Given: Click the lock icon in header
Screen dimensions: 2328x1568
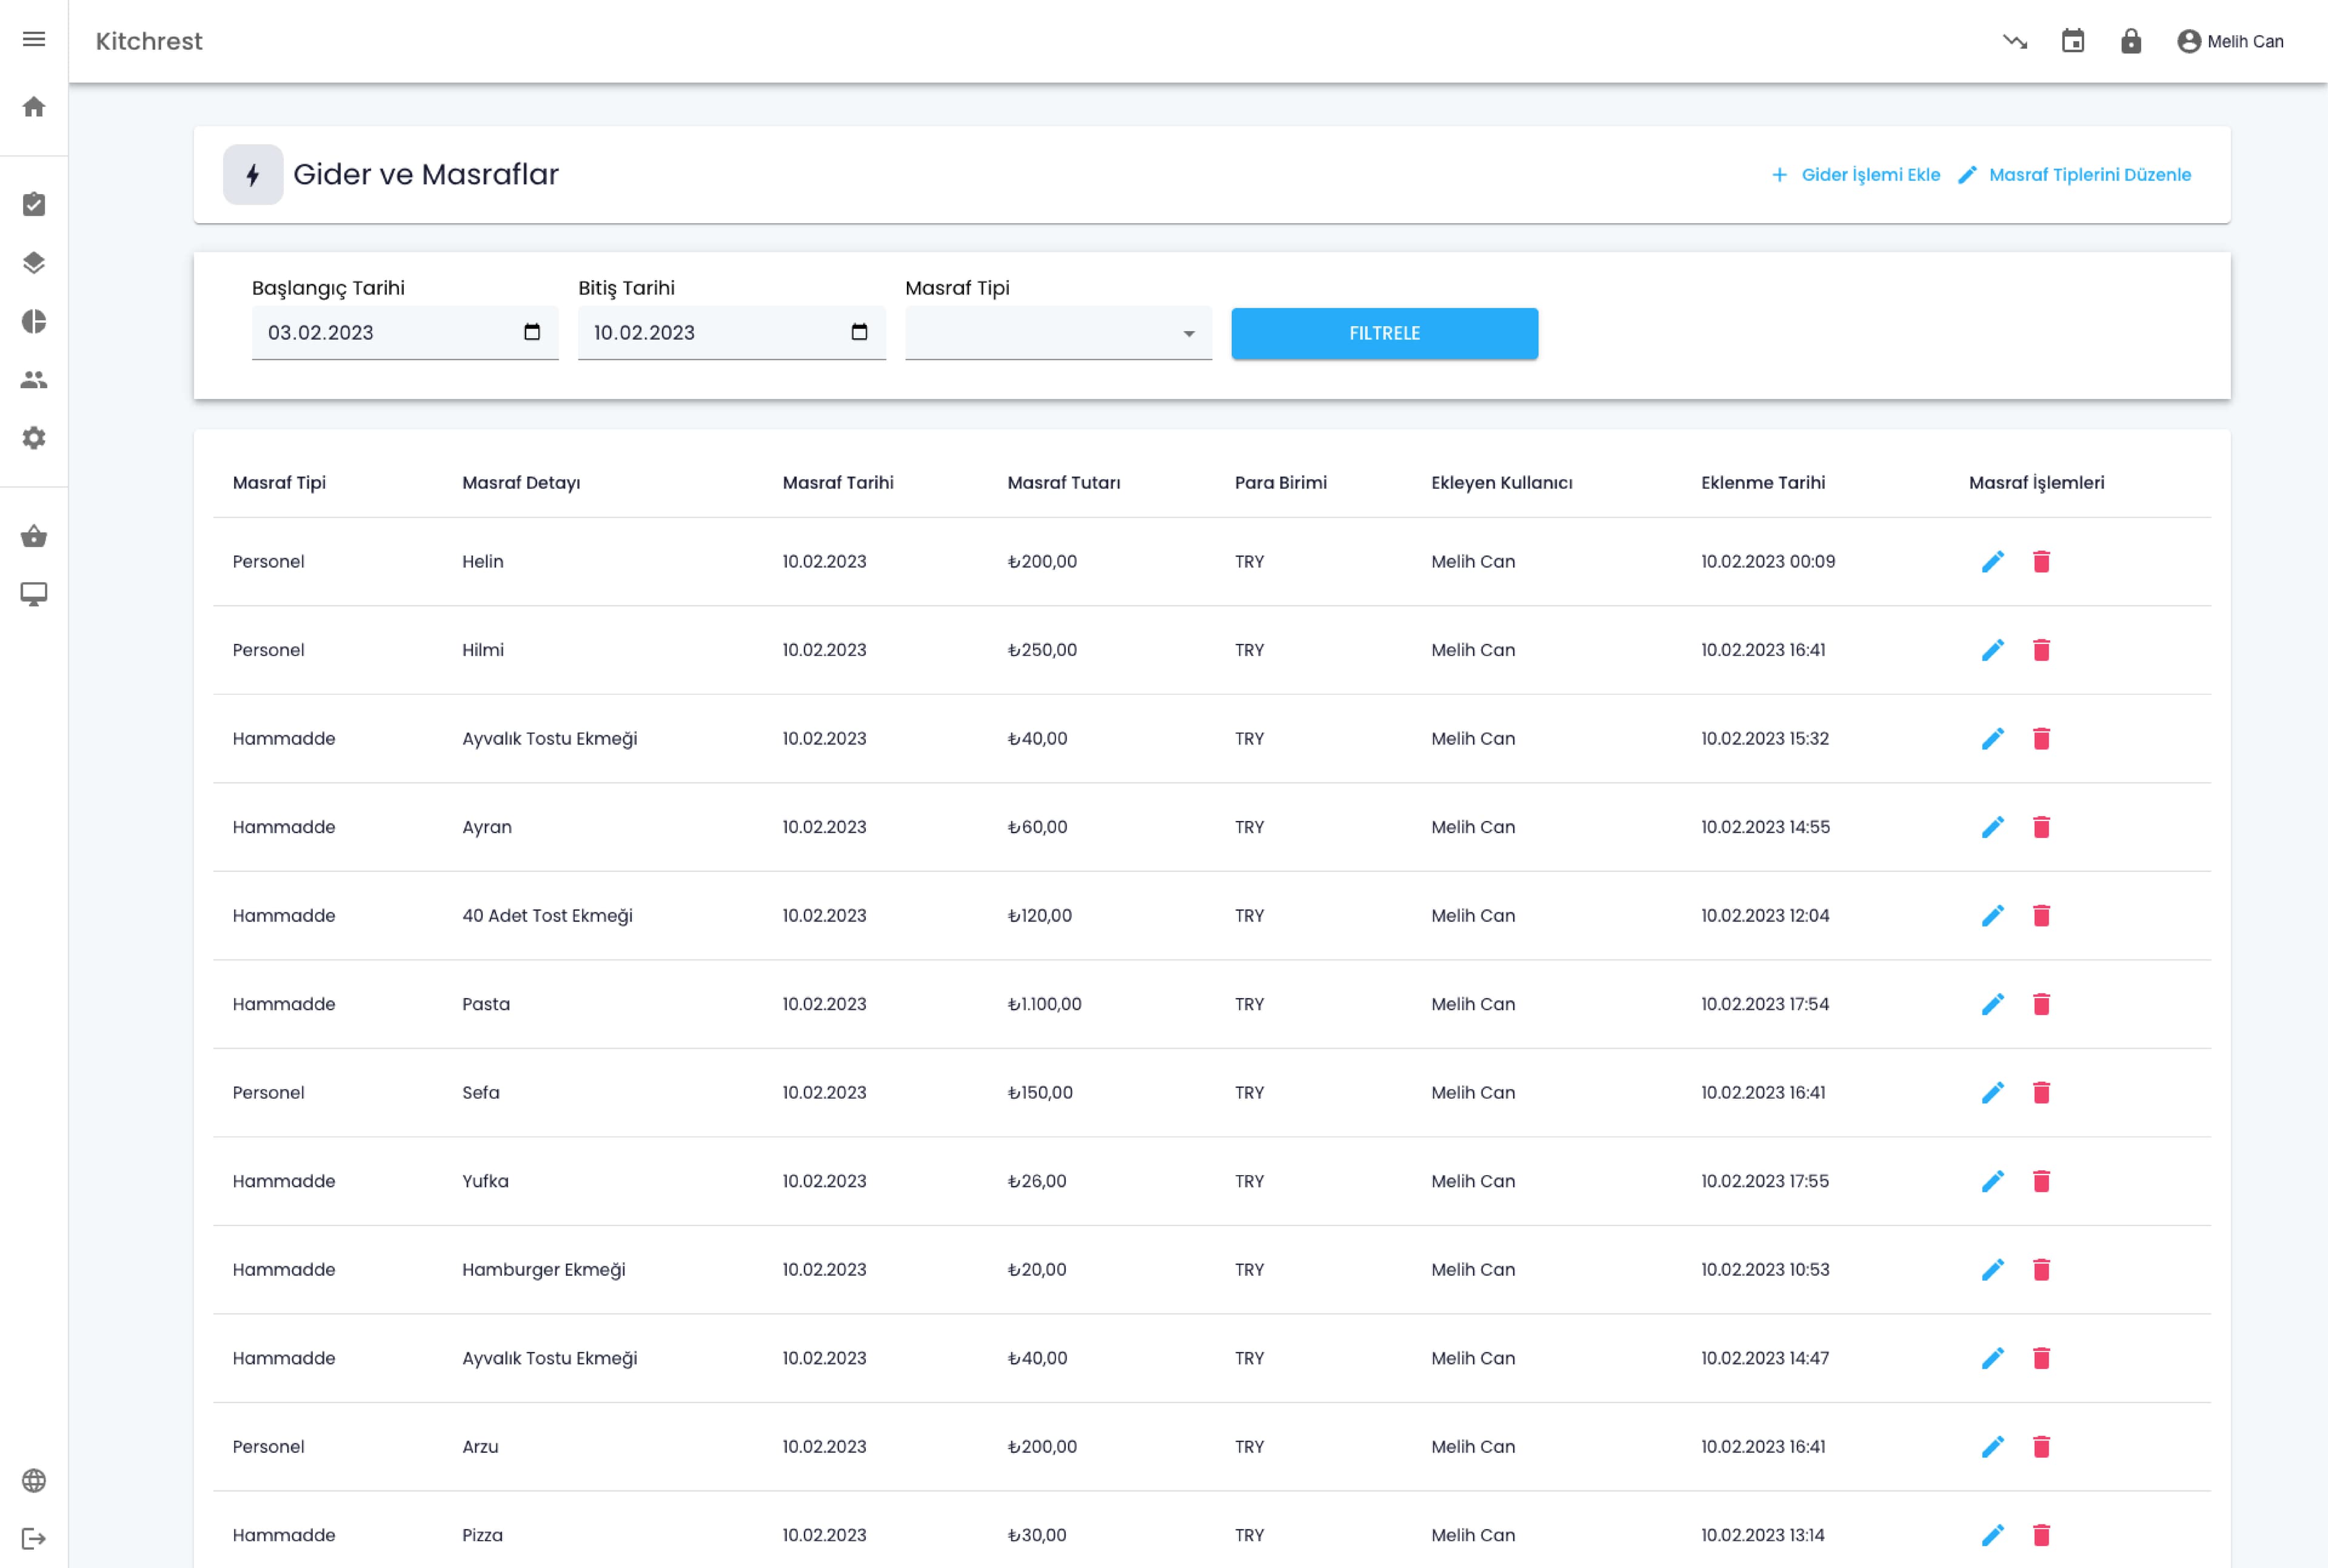Looking at the screenshot, I should pos(2131,41).
